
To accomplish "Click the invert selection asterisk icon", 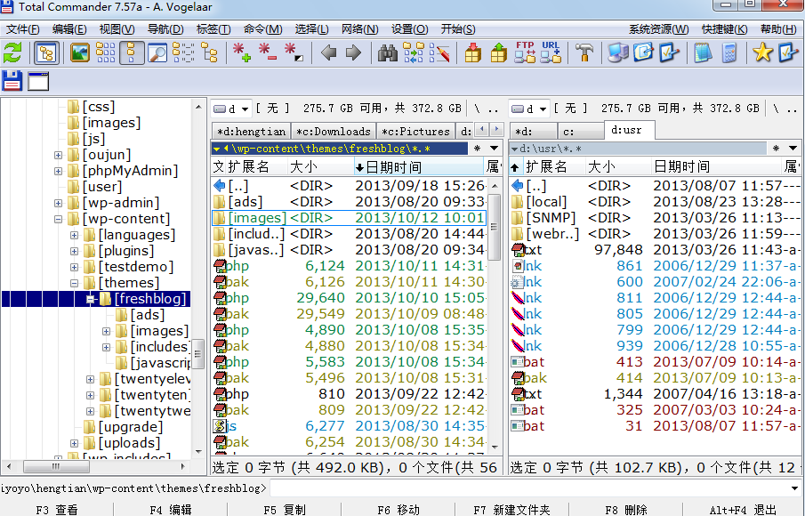I will click(294, 52).
